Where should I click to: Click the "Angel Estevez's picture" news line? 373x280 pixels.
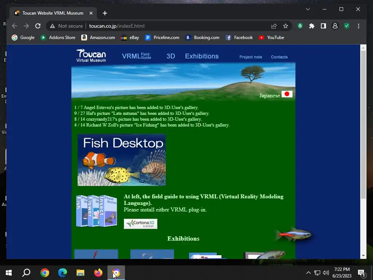(136, 108)
